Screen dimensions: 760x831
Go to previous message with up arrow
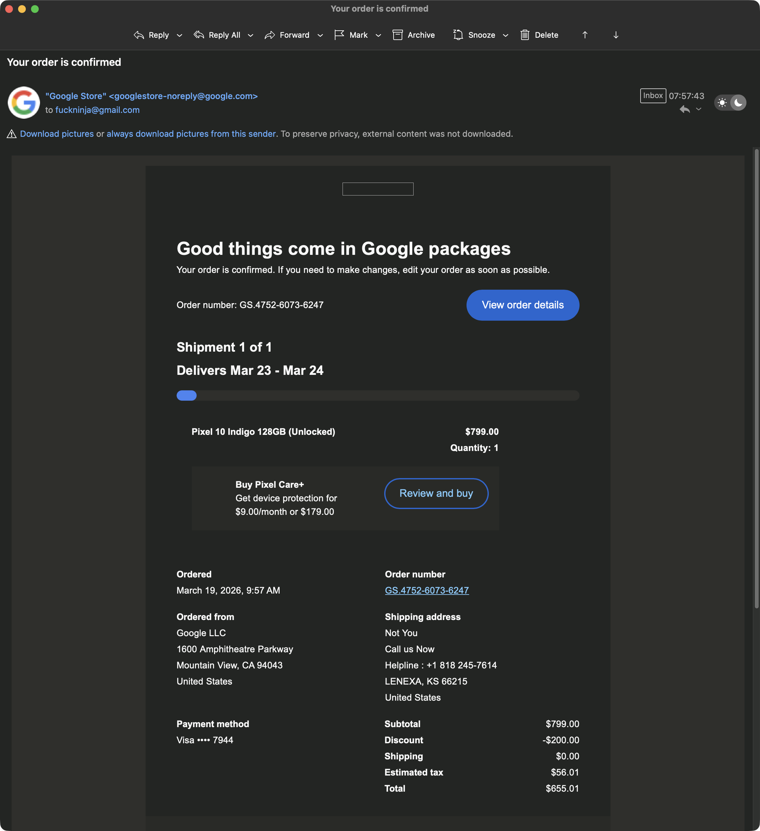(x=585, y=35)
